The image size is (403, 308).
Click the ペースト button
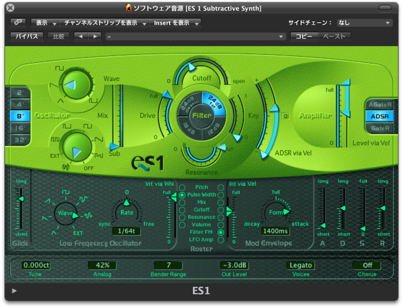click(334, 36)
